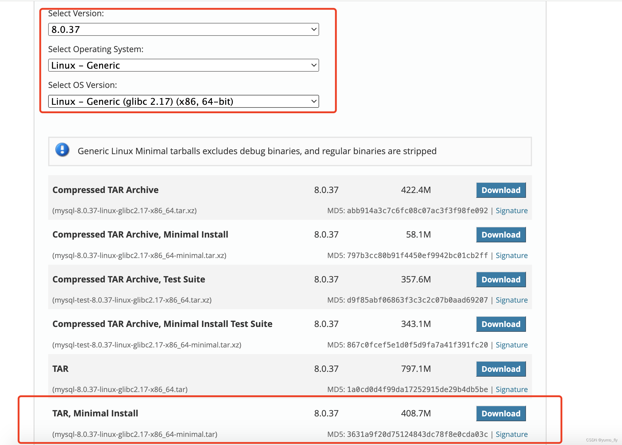Viewport: 622px width, 445px height.
Task: Click the Generic Linux Minimal tarballs notice text
Action: point(257,151)
